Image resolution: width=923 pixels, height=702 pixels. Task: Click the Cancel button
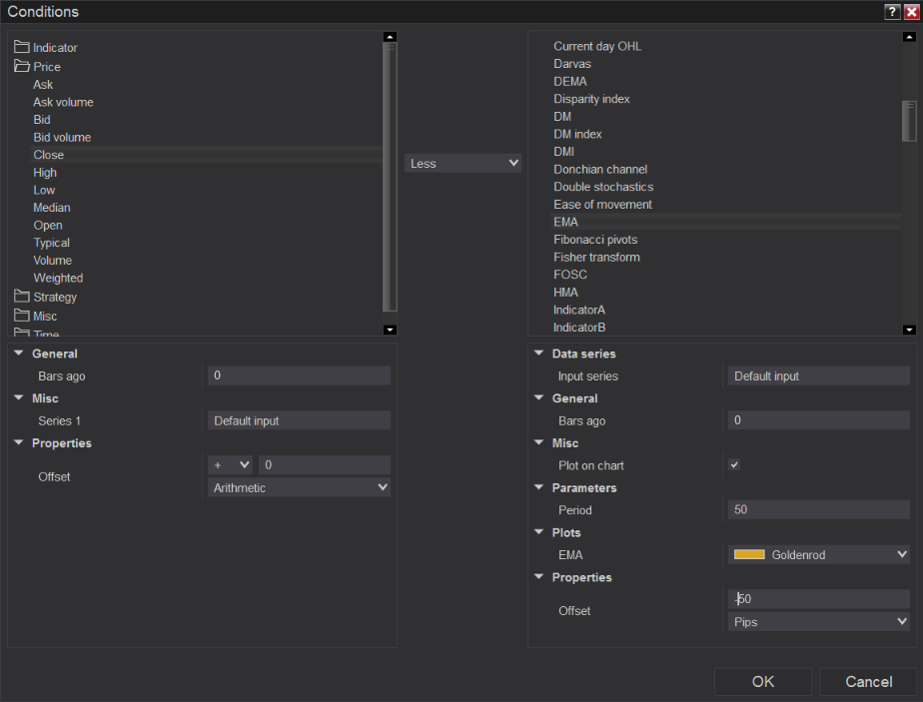869,681
